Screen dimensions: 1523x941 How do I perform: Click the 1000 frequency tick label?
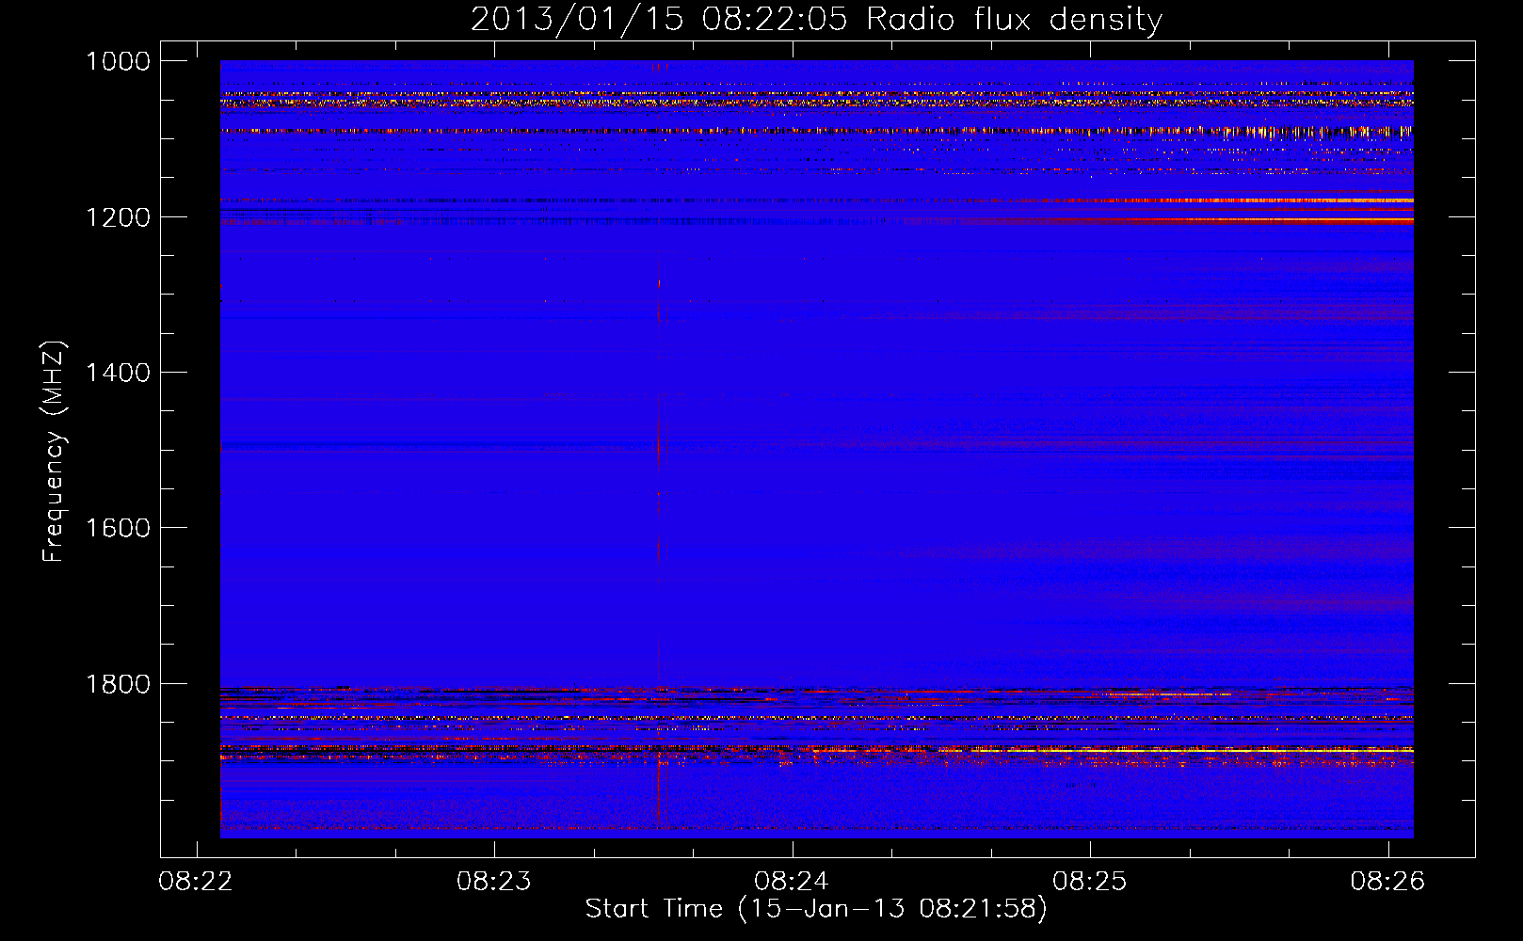pos(119,61)
